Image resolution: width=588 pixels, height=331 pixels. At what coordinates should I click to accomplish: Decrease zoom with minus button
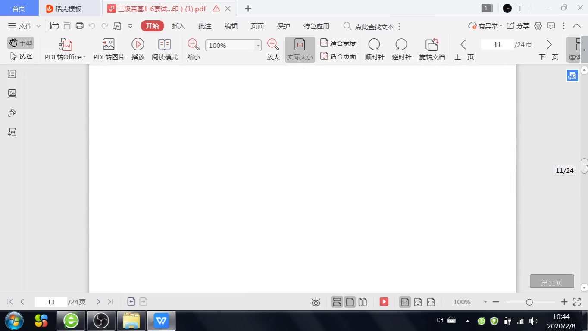(496, 302)
